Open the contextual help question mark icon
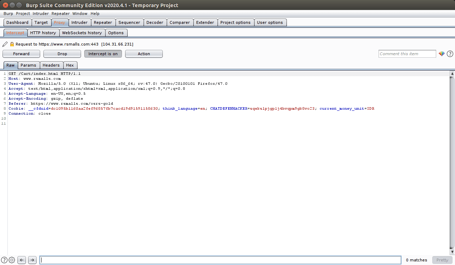Screen dimensions: 455x265 coord(450,54)
